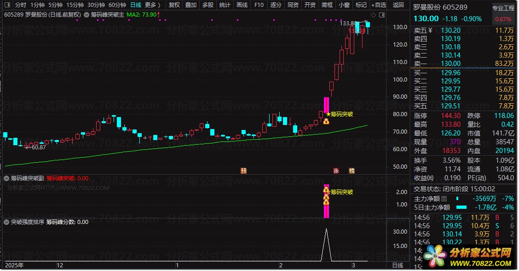Image resolution: width=519 pixels, height=271 pixels.
Task: Select the 60分钟 period tab
Action: 117,5
